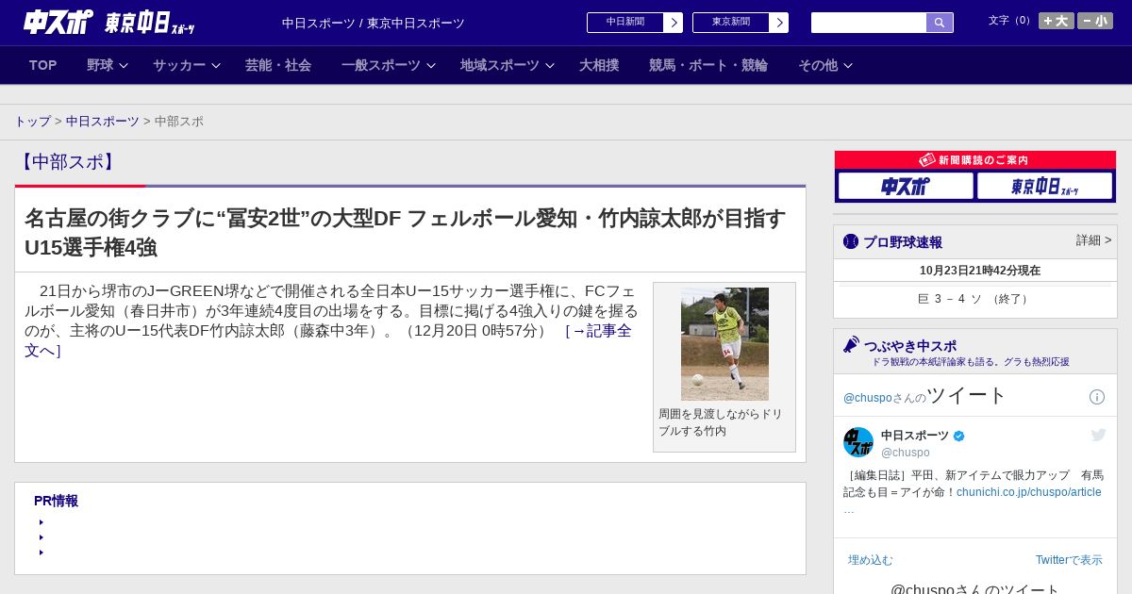Focus the header search input field
Screen dimensions: 1132x594
click(x=869, y=23)
